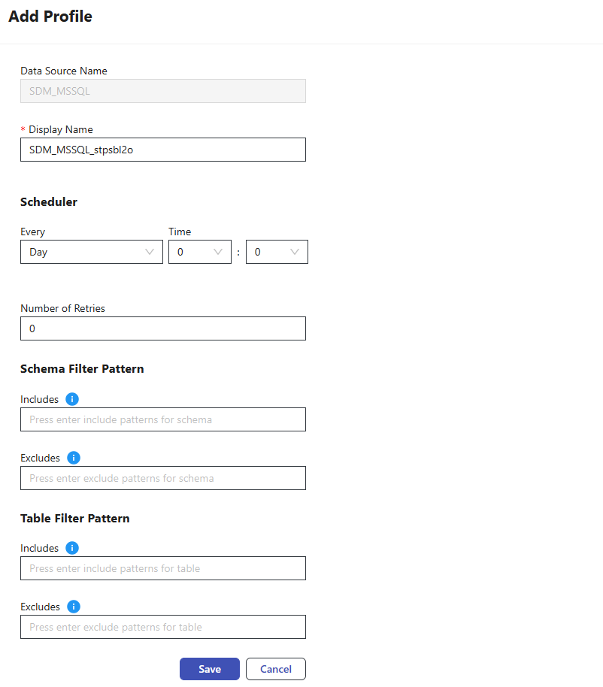Open the Every dropdown set to Day
Screen dimensions: 603x687
(x=91, y=253)
